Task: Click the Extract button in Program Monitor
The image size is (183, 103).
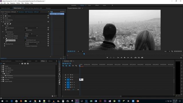Action: 139,58
